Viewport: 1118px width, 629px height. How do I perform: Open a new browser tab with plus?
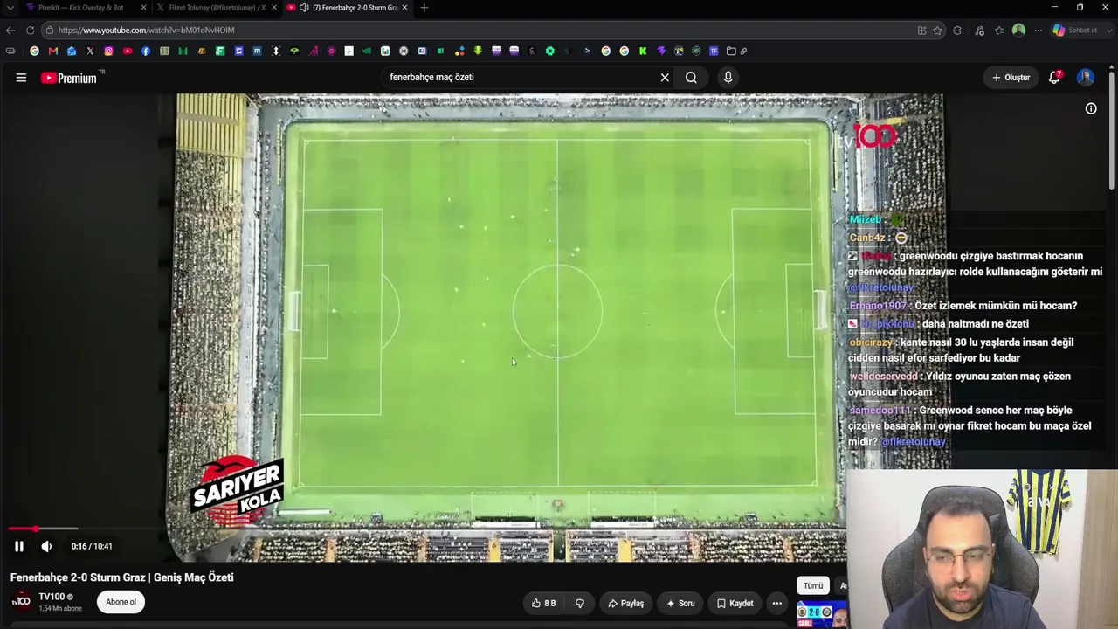click(424, 8)
